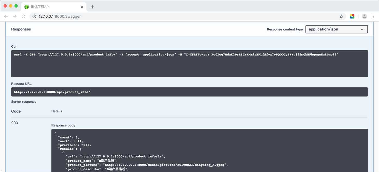
Task: Click the Code column header
Action: point(16,111)
